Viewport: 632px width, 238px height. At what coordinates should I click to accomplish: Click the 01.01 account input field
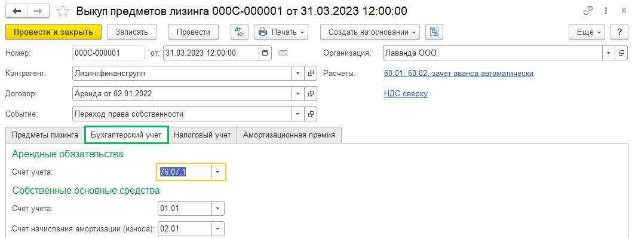pos(185,209)
